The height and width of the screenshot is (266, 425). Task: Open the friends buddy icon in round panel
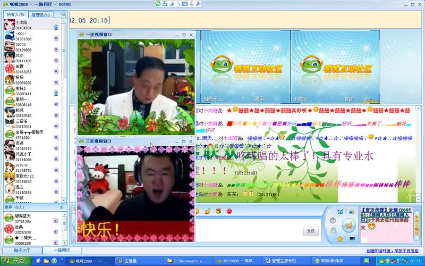tap(333, 230)
